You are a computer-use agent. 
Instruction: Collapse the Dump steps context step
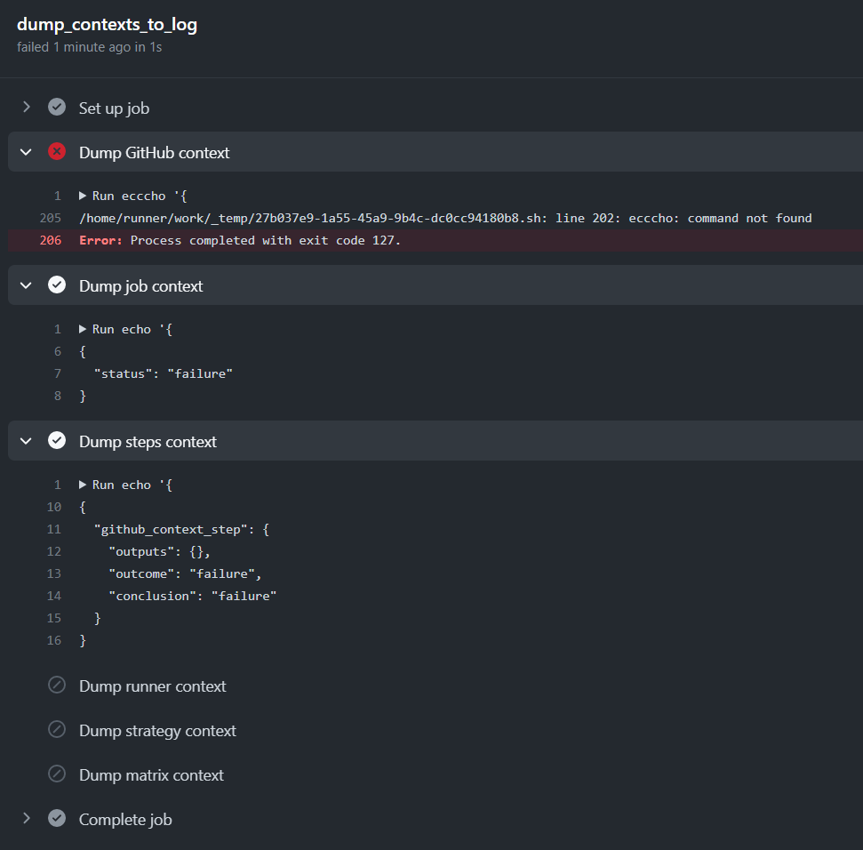tap(26, 441)
